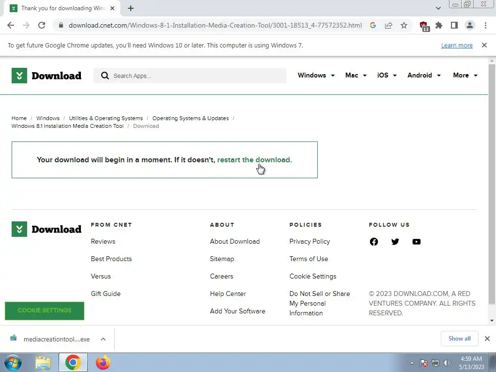The image size is (496, 372).
Task: Open the Versus footer link
Action: [101, 276]
